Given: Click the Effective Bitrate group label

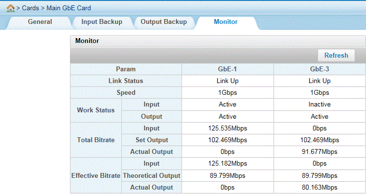Looking at the screenshot, I should 96,175.
